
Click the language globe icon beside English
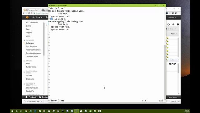pyautogui.click(x=40, y=97)
